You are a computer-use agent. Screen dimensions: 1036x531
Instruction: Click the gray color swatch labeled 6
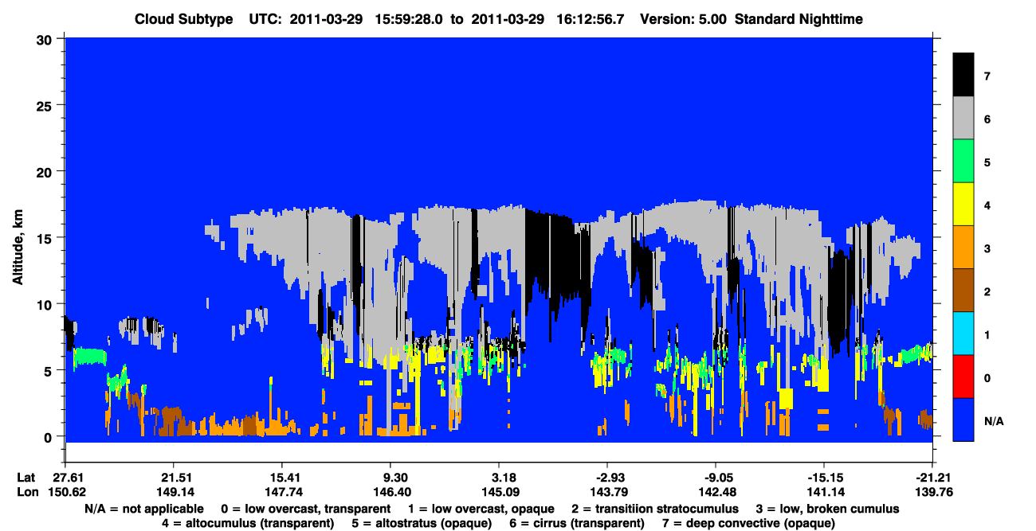pos(963,119)
